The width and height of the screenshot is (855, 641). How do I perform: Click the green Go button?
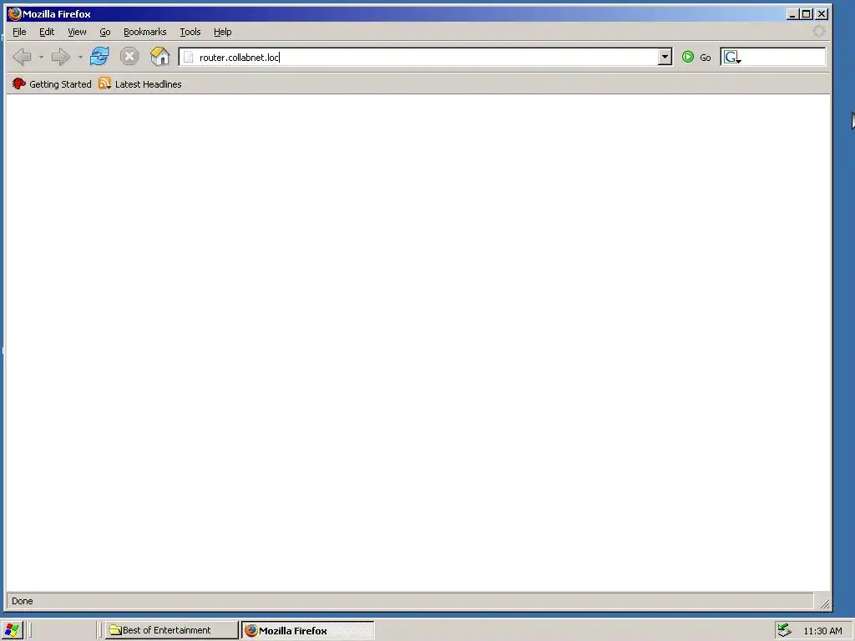[696, 58]
